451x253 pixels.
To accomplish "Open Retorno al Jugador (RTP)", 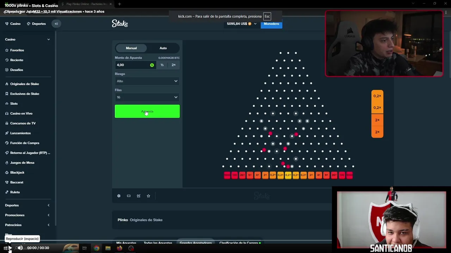I will tap(27, 153).
